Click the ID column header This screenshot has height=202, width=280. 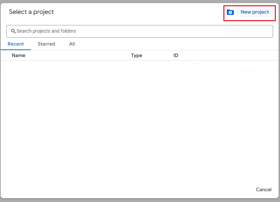tap(176, 55)
